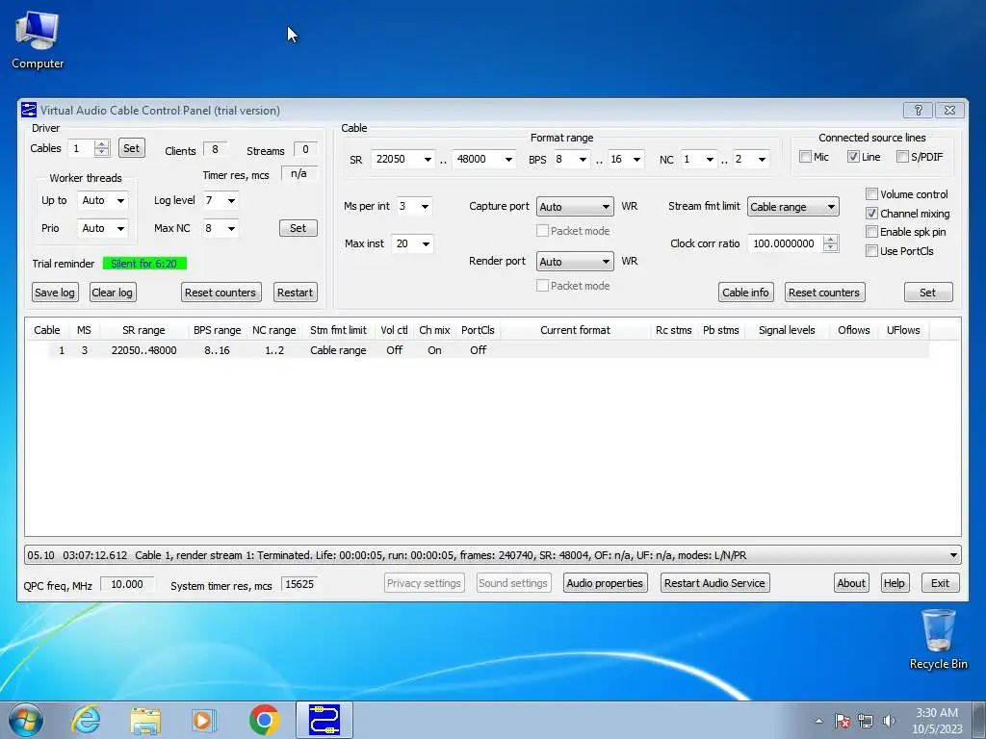
Task: Open the About dialog
Action: pos(851,583)
